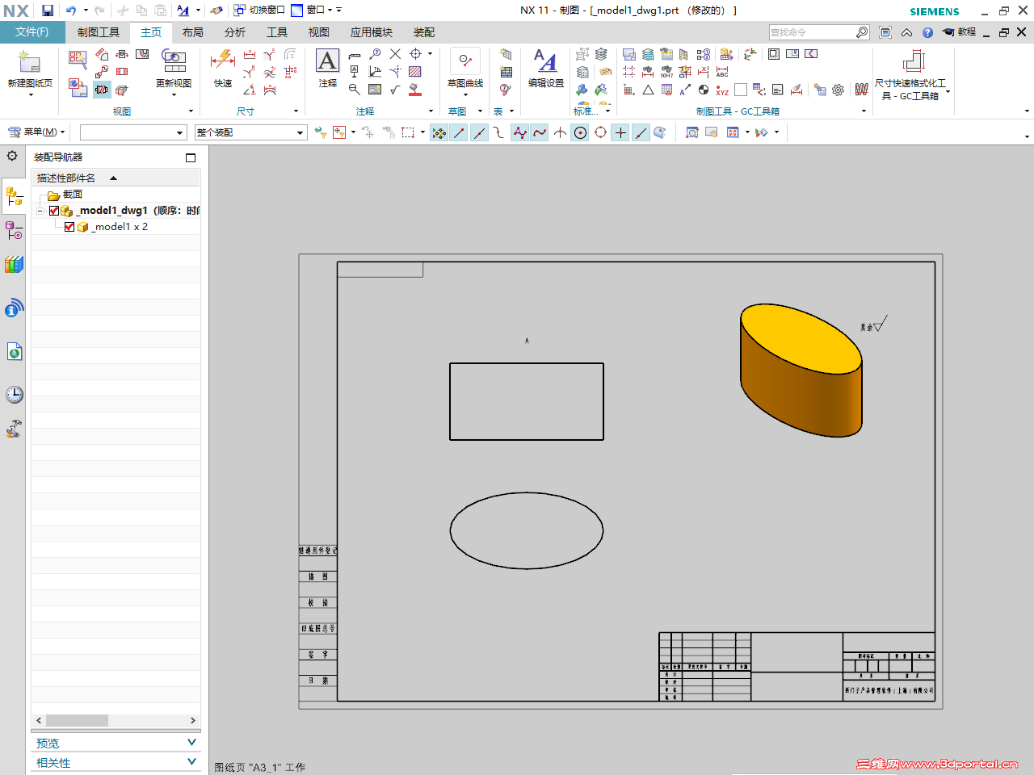Open the History clock sidebar icon

(14, 395)
